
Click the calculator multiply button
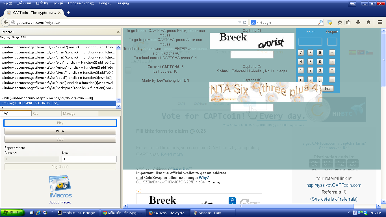332,71
